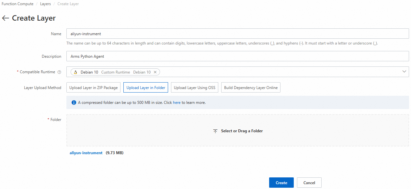Focus the Description input field

(x=238, y=56)
